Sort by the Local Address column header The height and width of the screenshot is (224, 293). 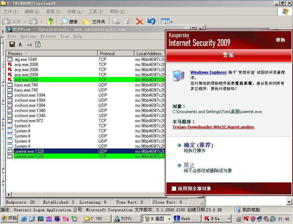(150, 53)
